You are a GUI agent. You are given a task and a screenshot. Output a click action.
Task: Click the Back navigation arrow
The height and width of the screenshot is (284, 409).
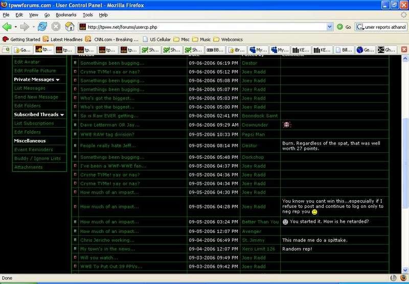pyautogui.click(x=7, y=27)
